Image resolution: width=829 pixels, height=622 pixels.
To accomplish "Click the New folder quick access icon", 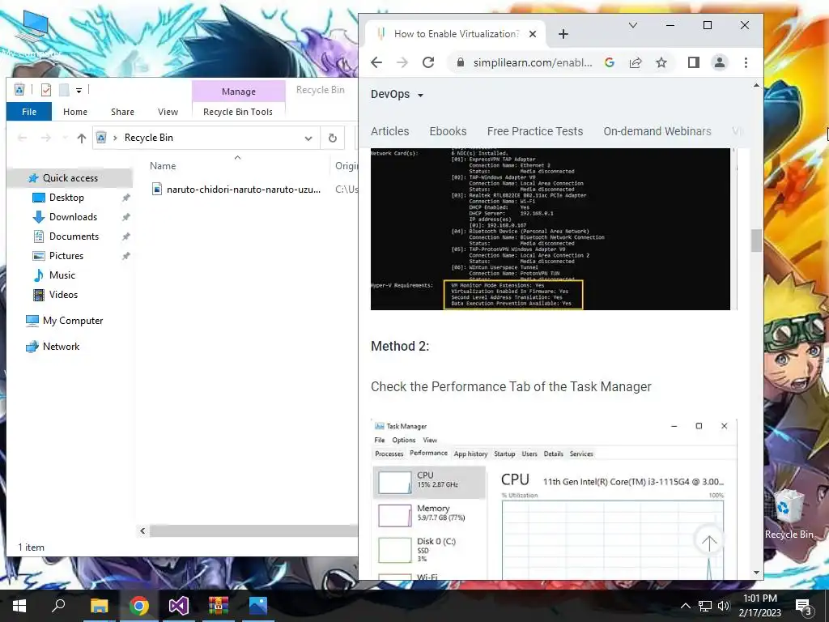I will pos(64,90).
